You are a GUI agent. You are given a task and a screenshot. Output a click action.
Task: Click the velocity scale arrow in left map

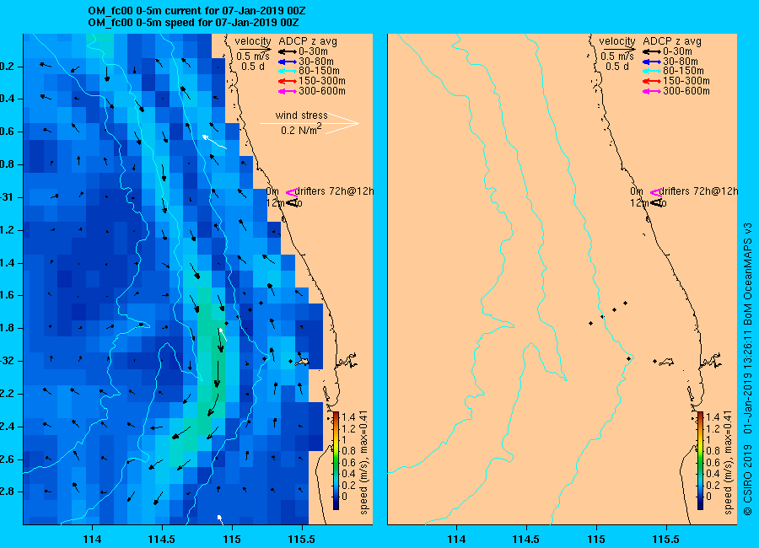tap(254, 48)
